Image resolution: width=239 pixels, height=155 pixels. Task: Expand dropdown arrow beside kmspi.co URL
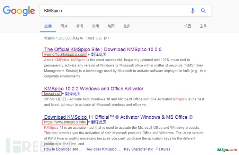(63, 93)
